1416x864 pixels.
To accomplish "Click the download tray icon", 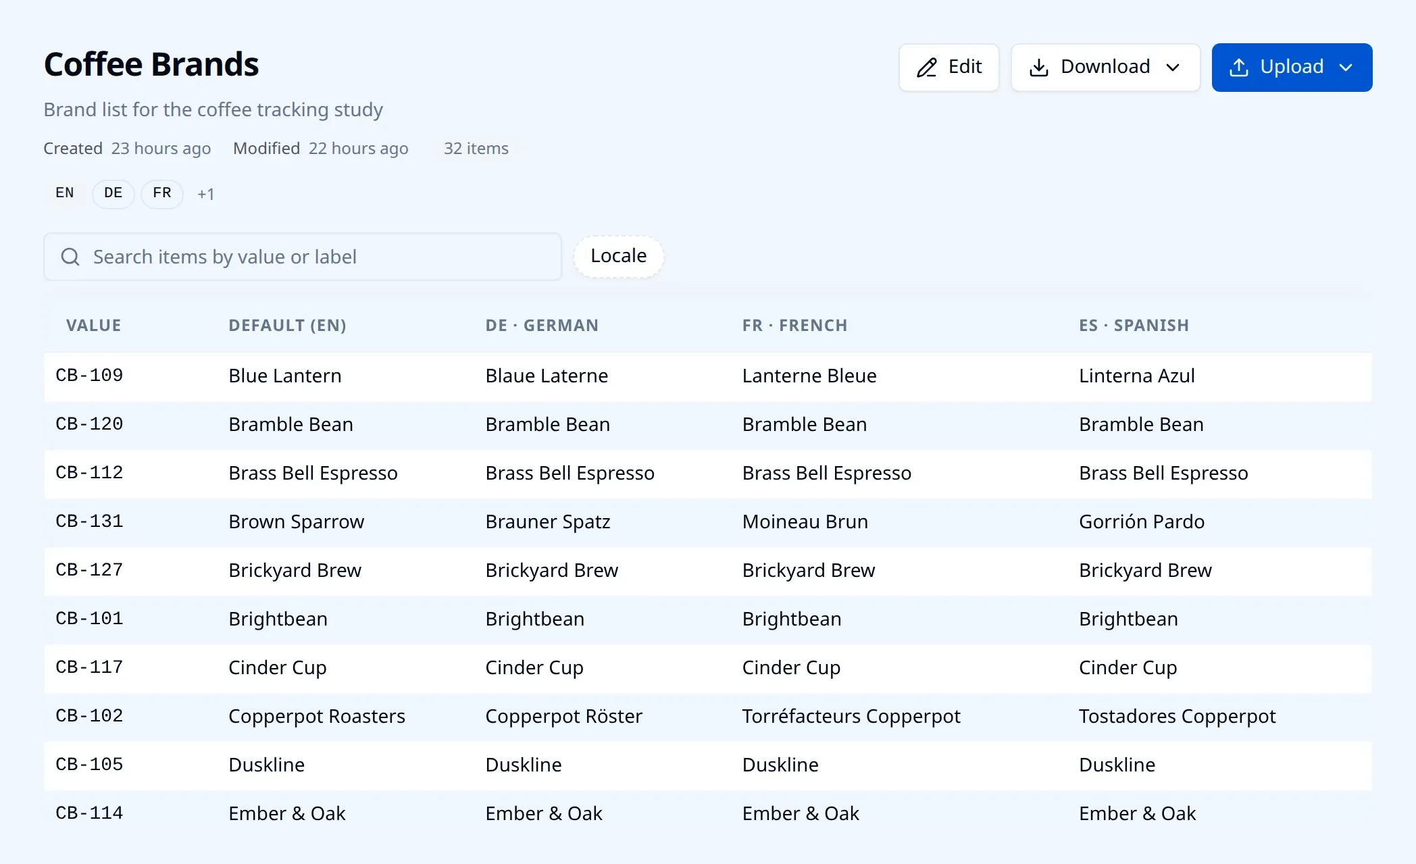I will coord(1038,68).
